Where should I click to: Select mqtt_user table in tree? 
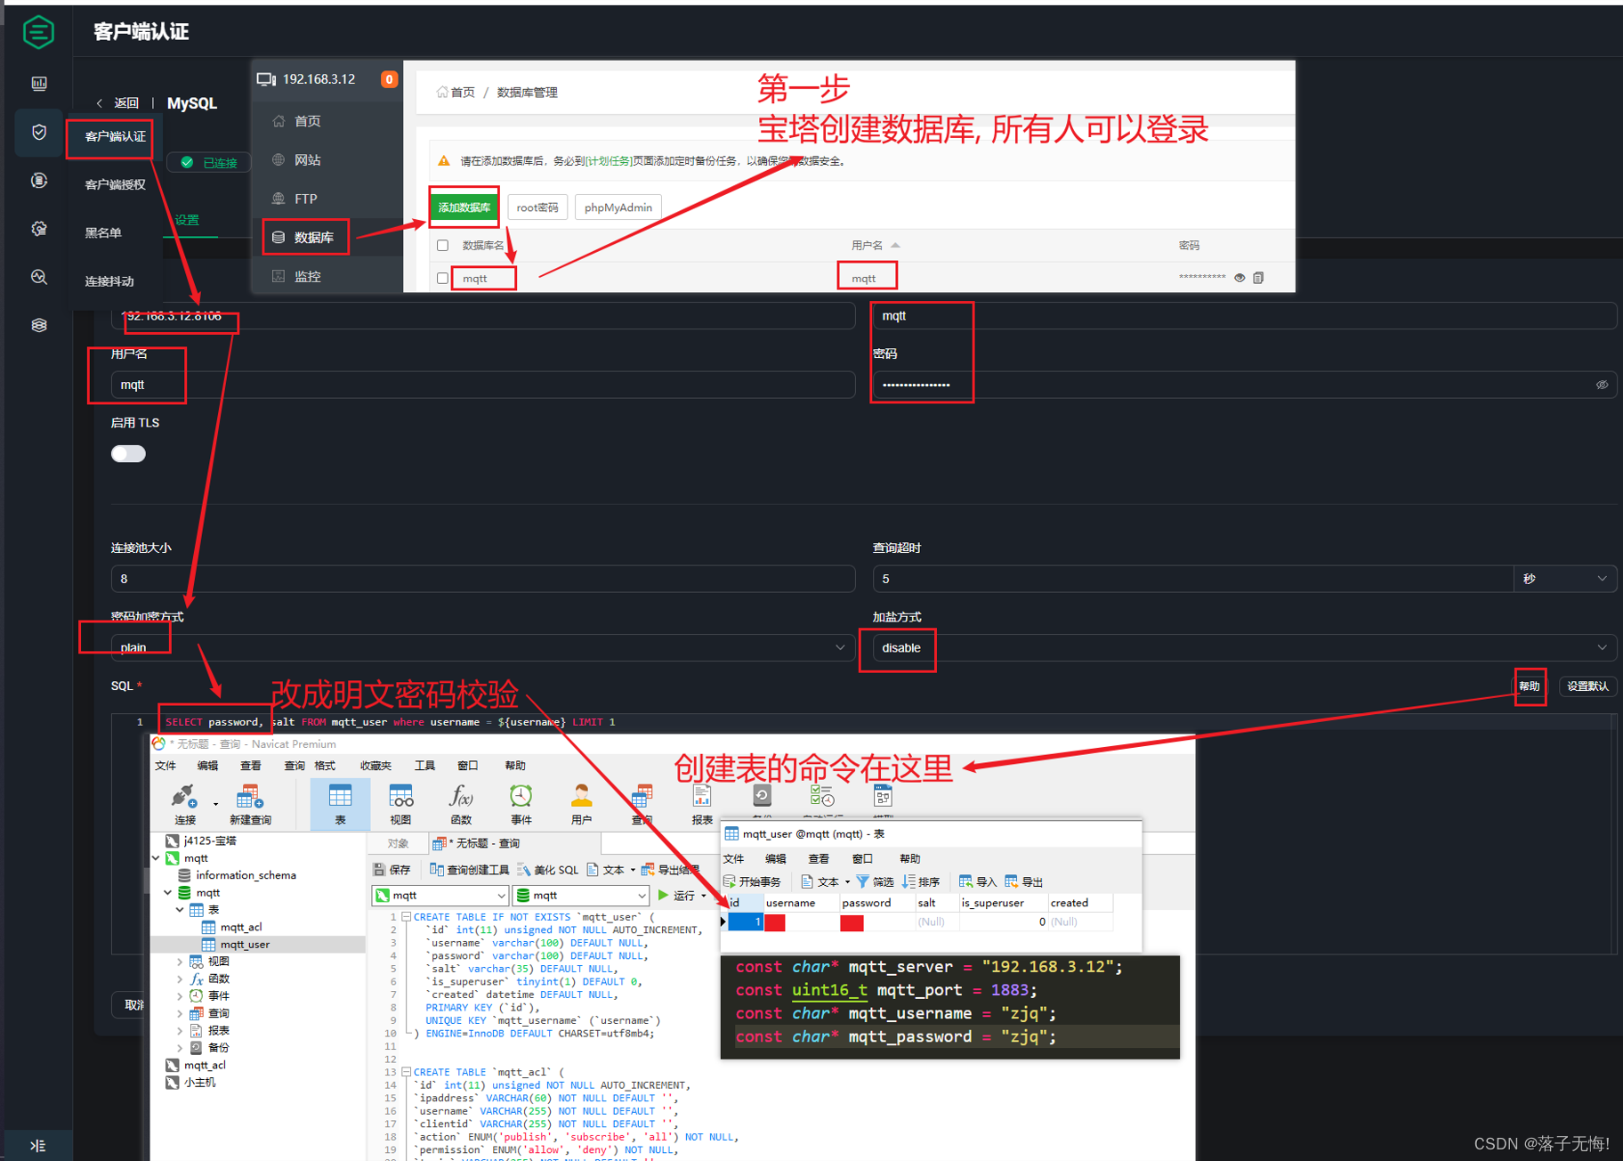[245, 945]
